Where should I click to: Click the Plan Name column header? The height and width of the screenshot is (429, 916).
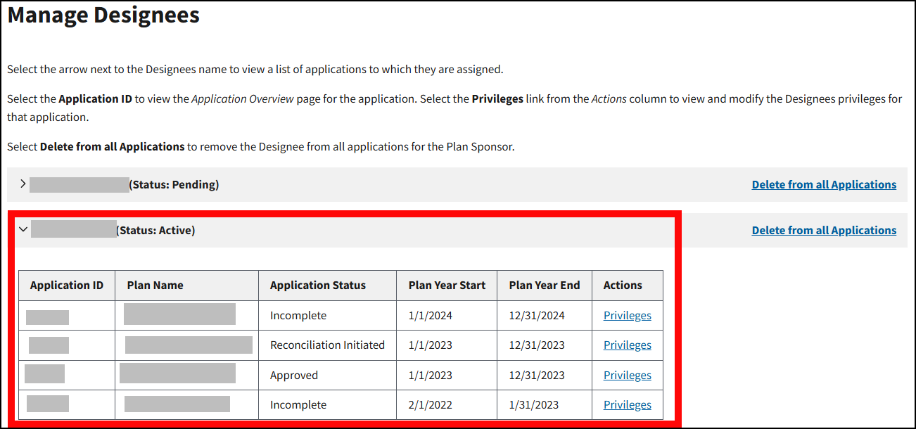click(155, 286)
